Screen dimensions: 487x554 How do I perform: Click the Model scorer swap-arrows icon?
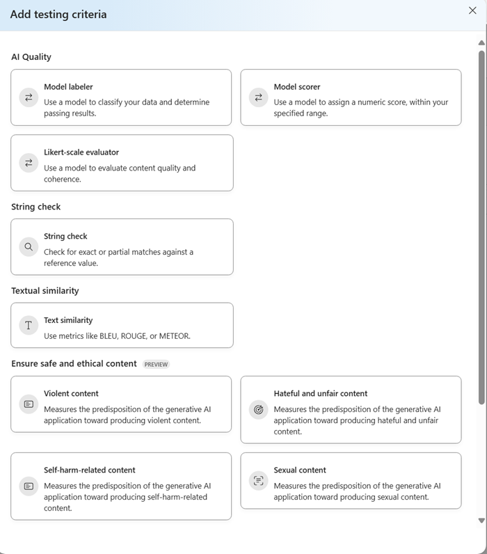coord(259,97)
